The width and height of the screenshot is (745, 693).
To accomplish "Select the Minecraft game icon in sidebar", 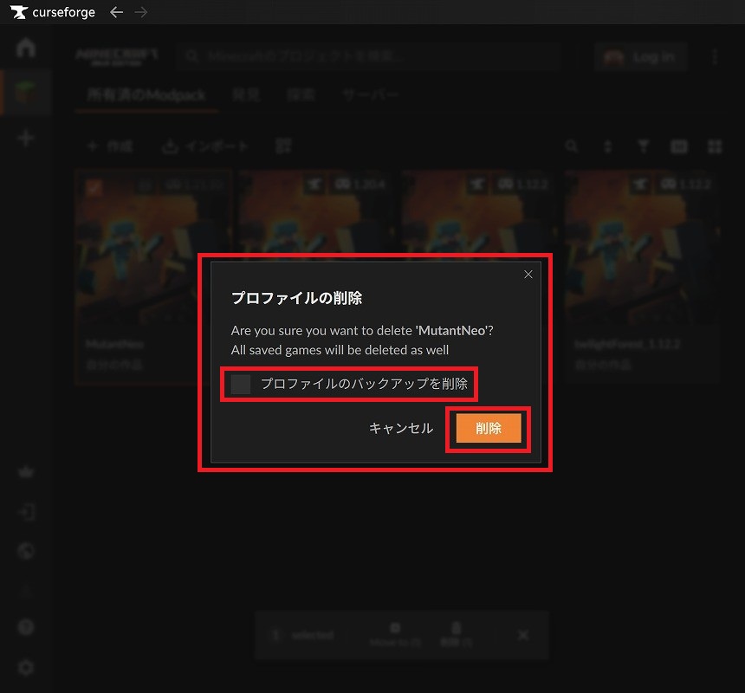I will [x=26, y=92].
